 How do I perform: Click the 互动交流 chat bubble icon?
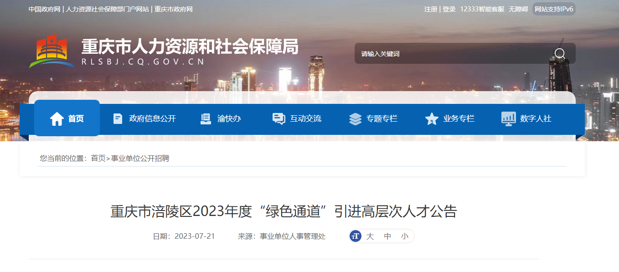279,118
